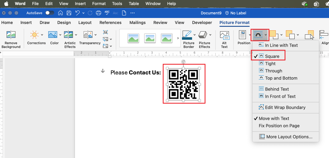
Task: Open the Format menu in menu bar
Action: pos(99,4)
